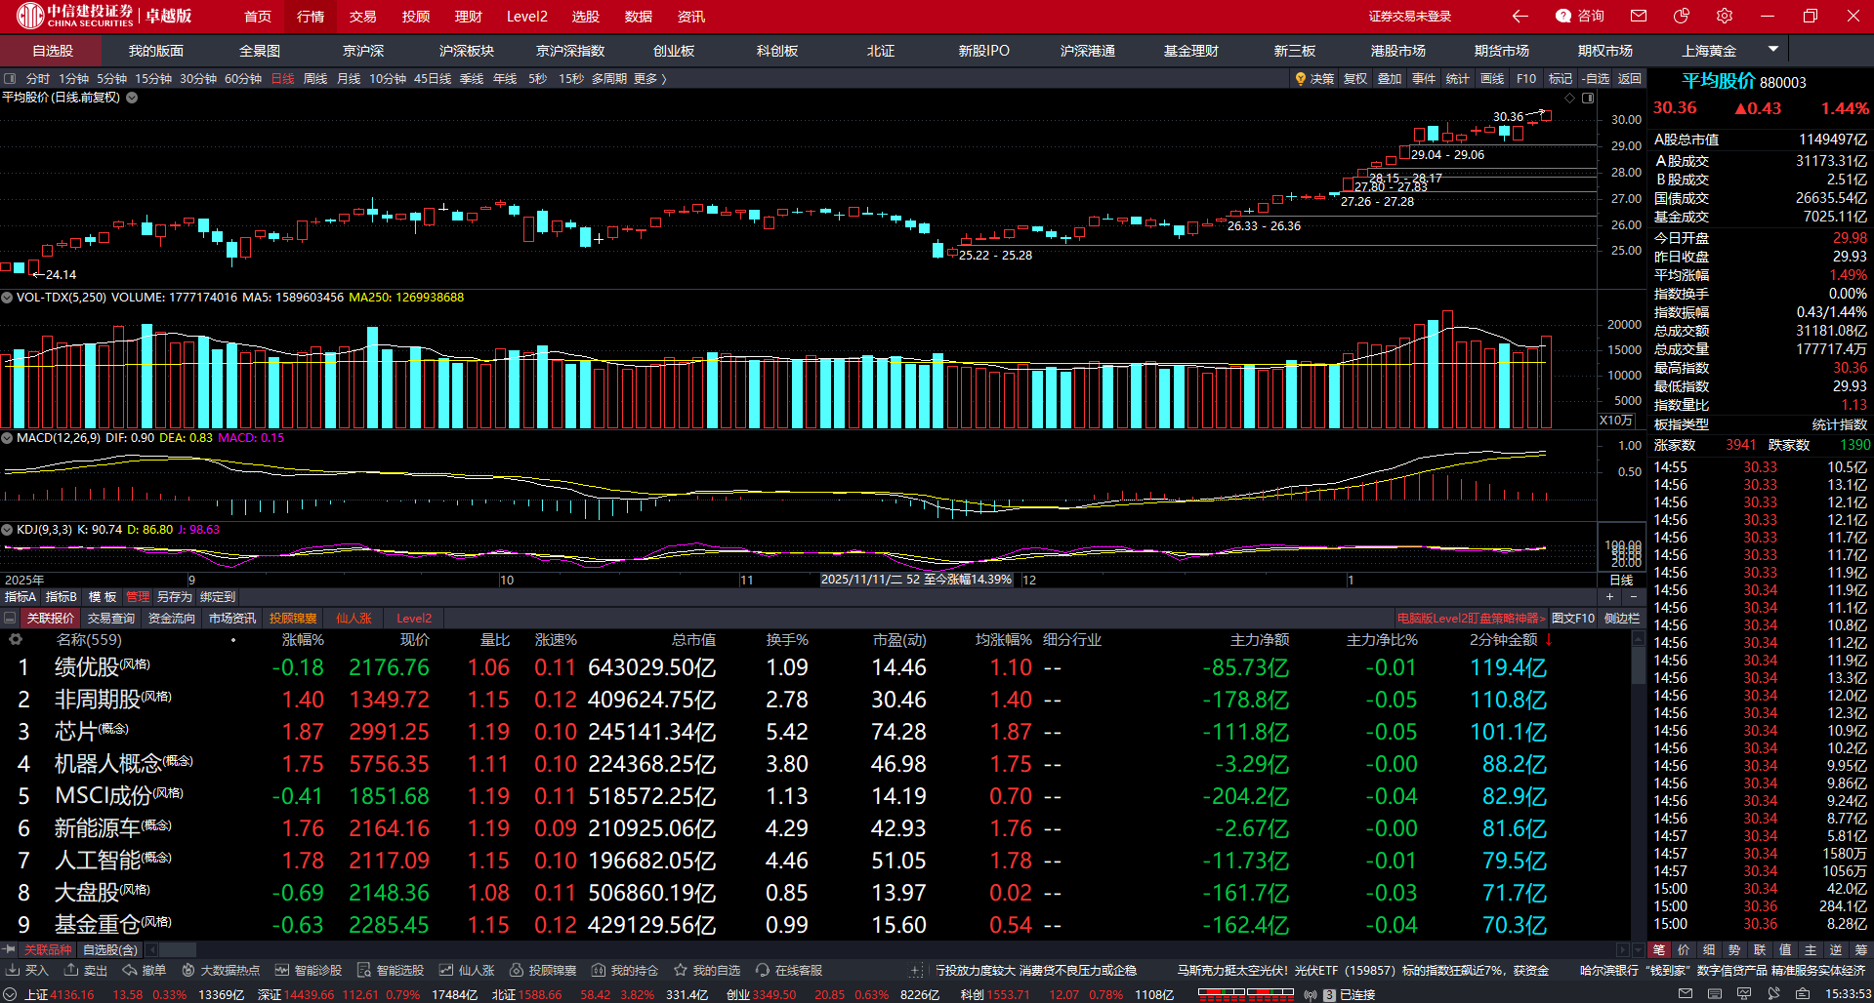Open the pie chart icon in title bar
The width and height of the screenshot is (1874, 1003).
click(1682, 16)
